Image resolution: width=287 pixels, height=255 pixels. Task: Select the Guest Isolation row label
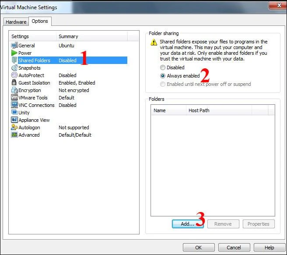pyautogui.click(x=34, y=83)
